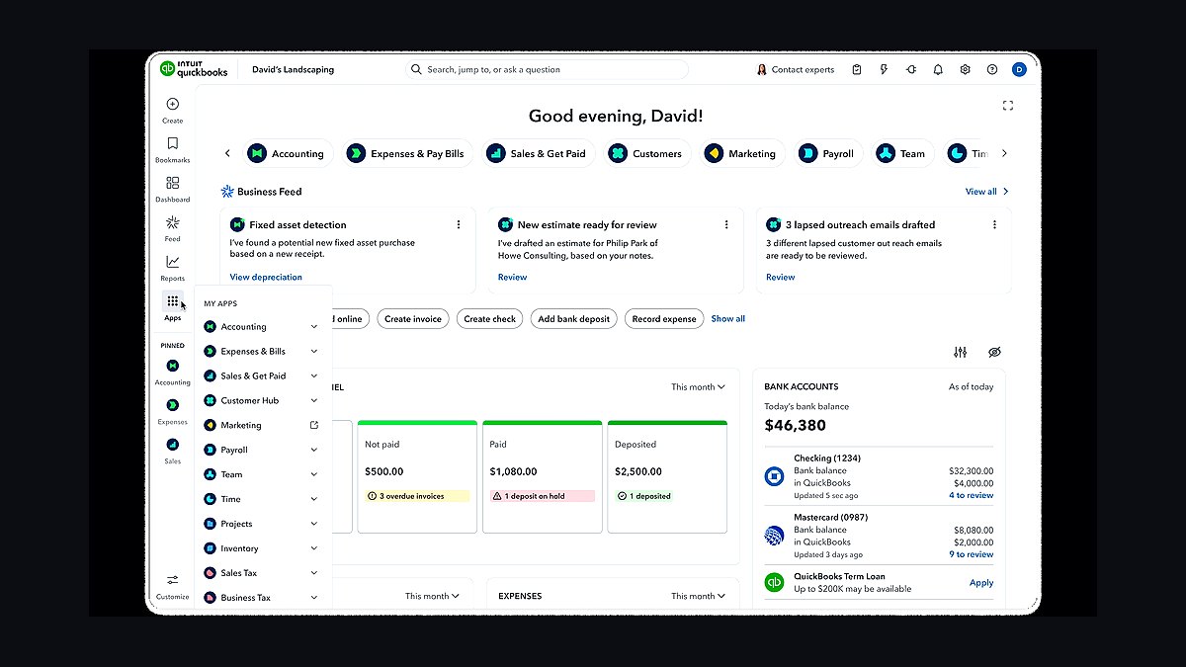Viewport: 1186px width, 667px height.
Task: Expand Time in My Apps menu
Action: (x=314, y=499)
